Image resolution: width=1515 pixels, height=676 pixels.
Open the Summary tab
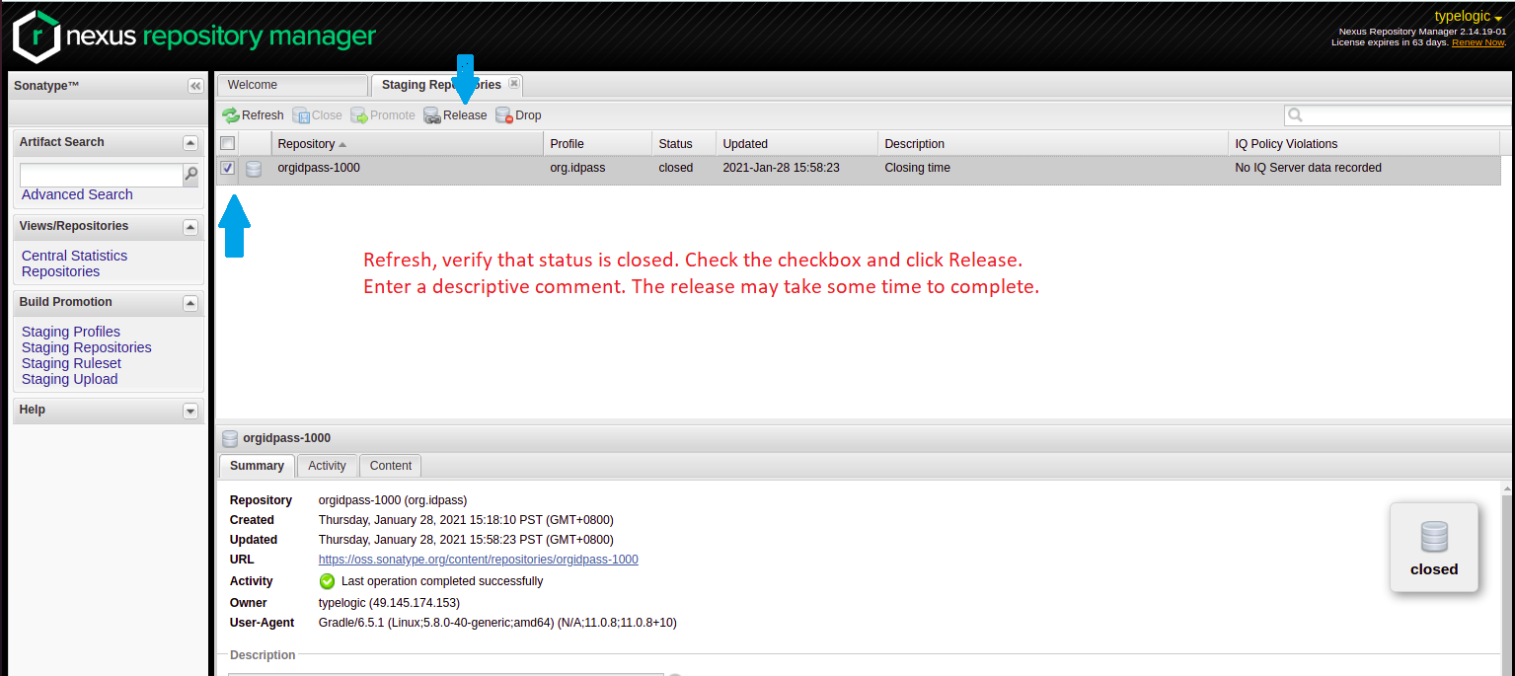257,466
